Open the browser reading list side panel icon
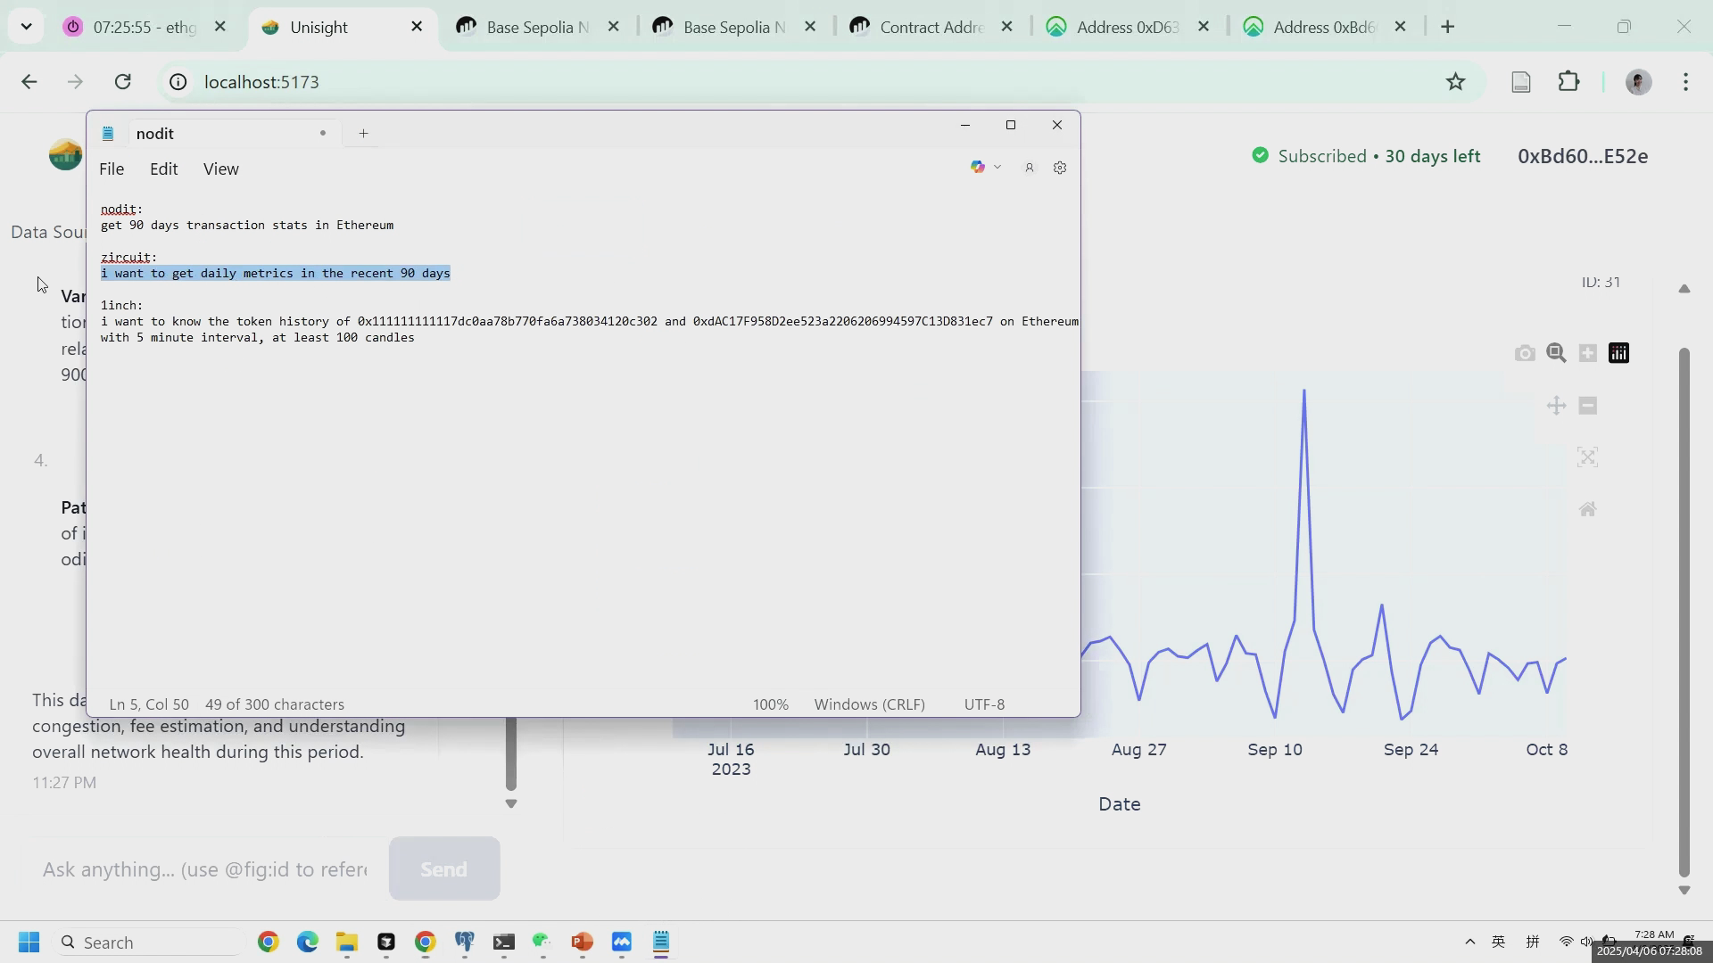 [x=1521, y=82]
